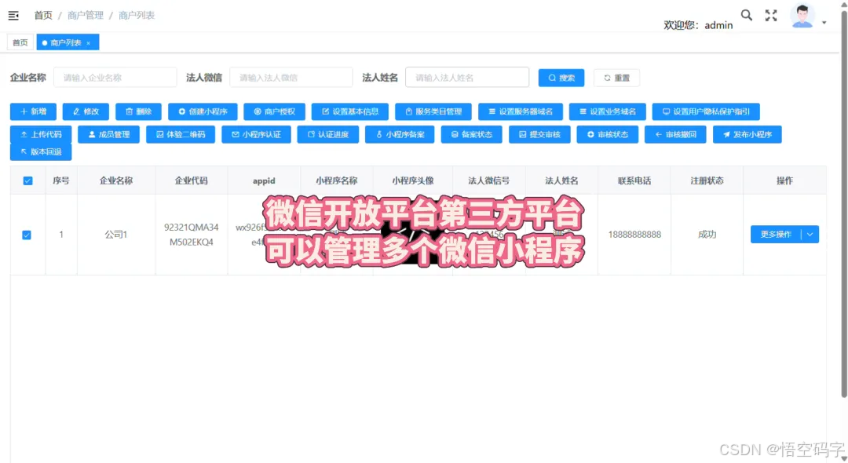The height and width of the screenshot is (463, 848).
Task: Run the 搜索 search button
Action: pos(561,78)
